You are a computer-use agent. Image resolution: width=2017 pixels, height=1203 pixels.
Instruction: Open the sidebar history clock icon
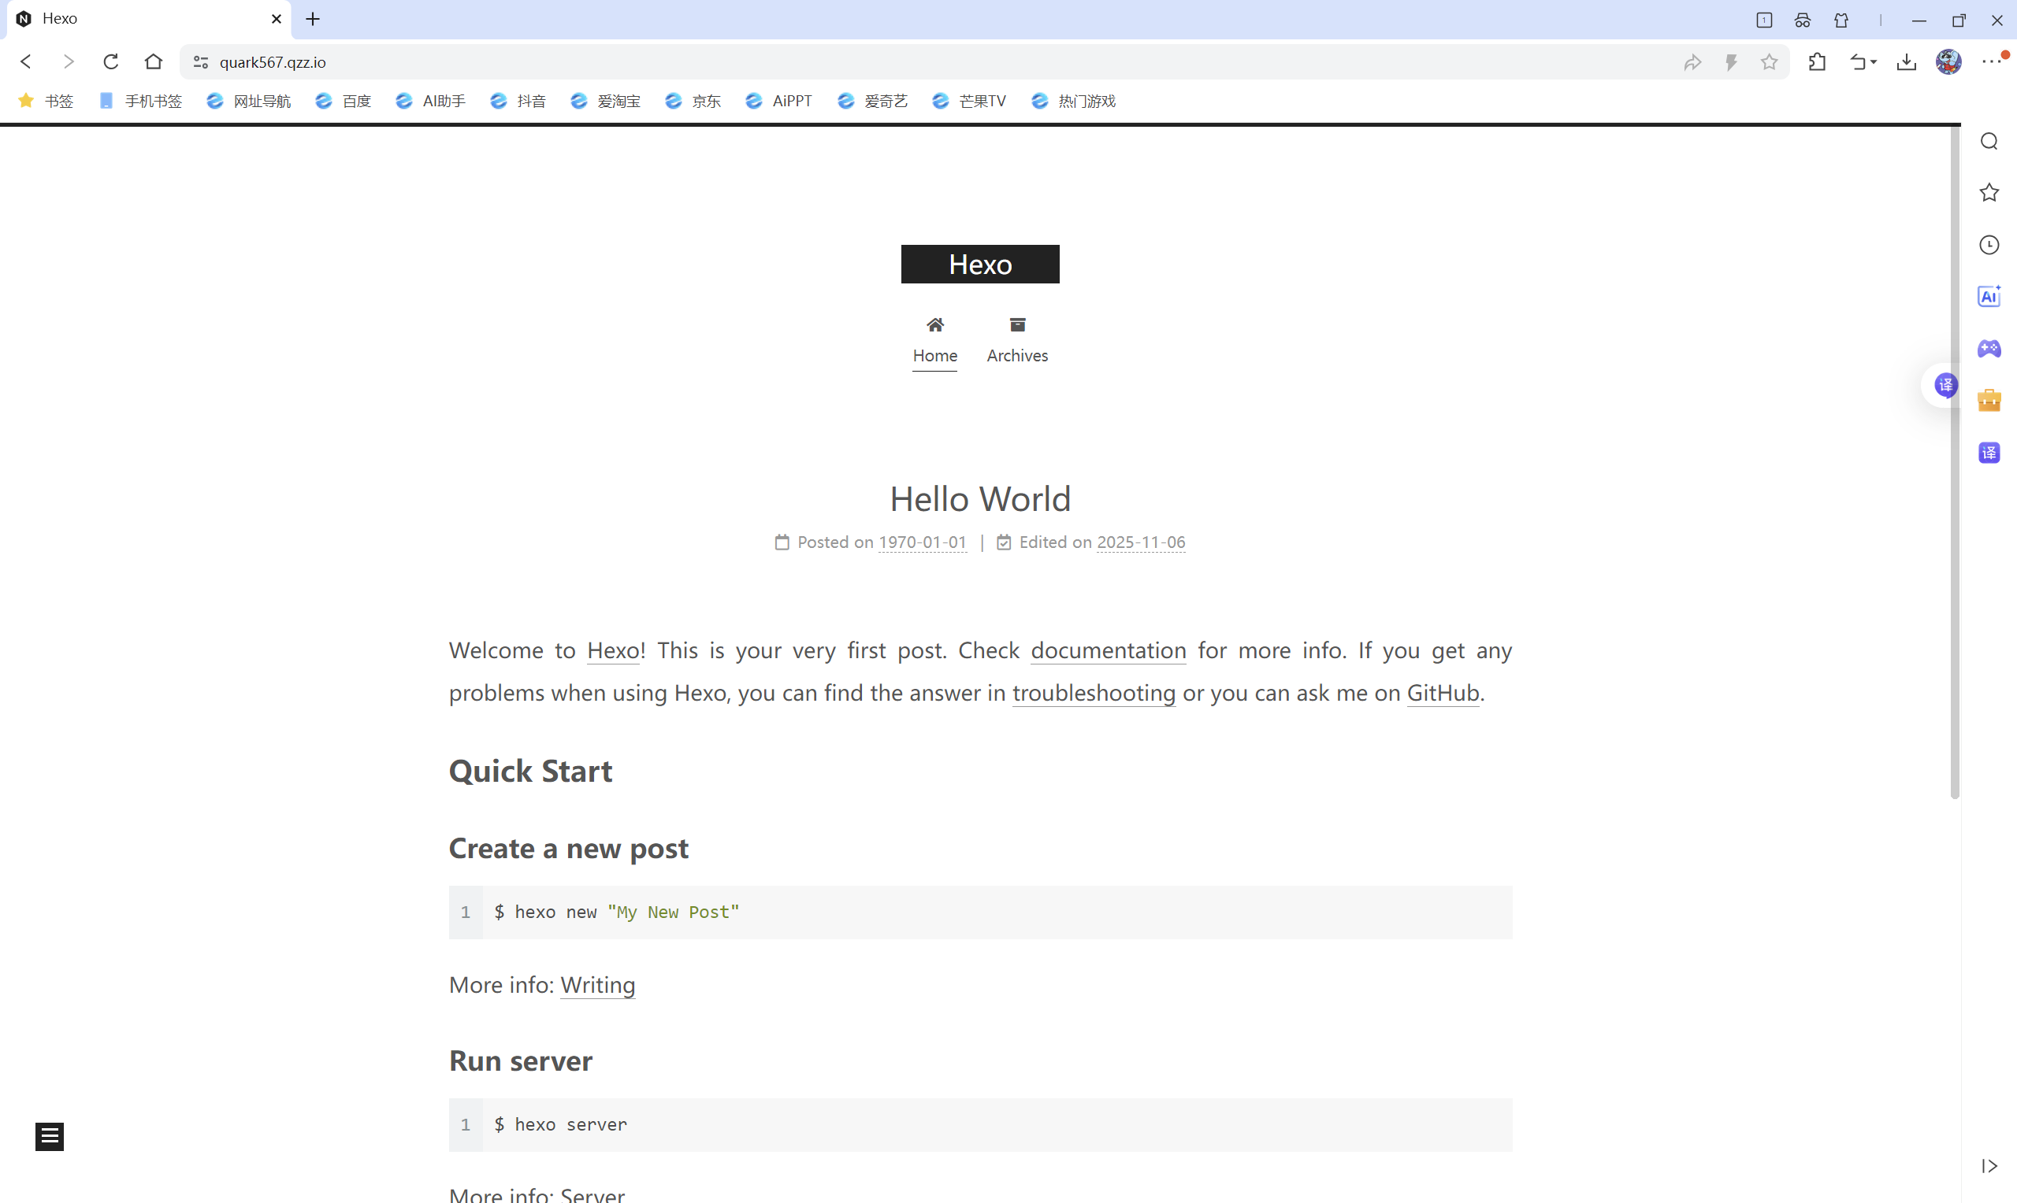point(1989,245)
